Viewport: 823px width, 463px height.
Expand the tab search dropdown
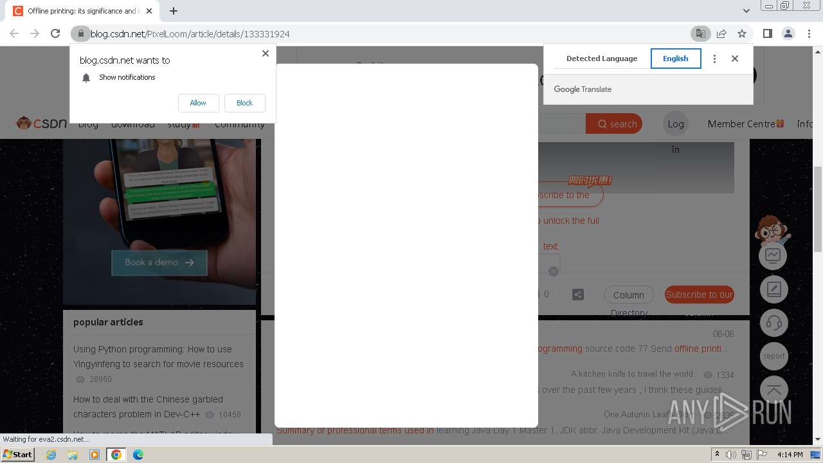click(x=746, y=11)
